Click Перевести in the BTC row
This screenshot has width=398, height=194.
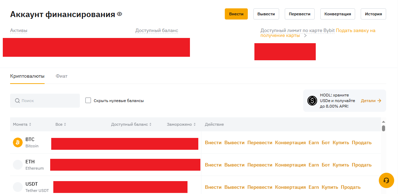point(260,142)
